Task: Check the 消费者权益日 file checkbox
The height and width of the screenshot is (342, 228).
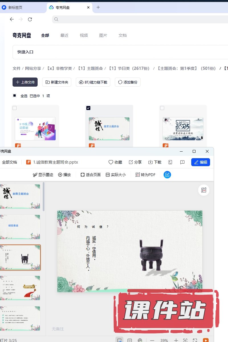Action: point(162,108)
